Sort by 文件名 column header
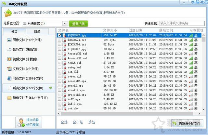This screenshot has width=208, height=135. 64,30
